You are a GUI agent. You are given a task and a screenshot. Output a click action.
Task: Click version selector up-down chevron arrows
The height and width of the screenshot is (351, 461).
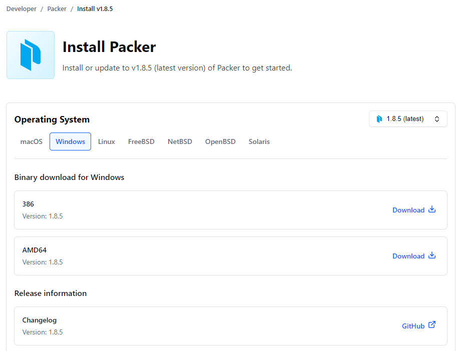tap(437, 119)
